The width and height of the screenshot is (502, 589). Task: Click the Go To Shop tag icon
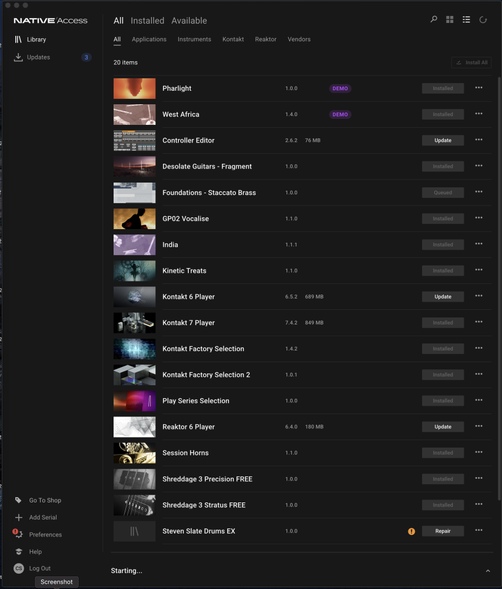[18, 500]
